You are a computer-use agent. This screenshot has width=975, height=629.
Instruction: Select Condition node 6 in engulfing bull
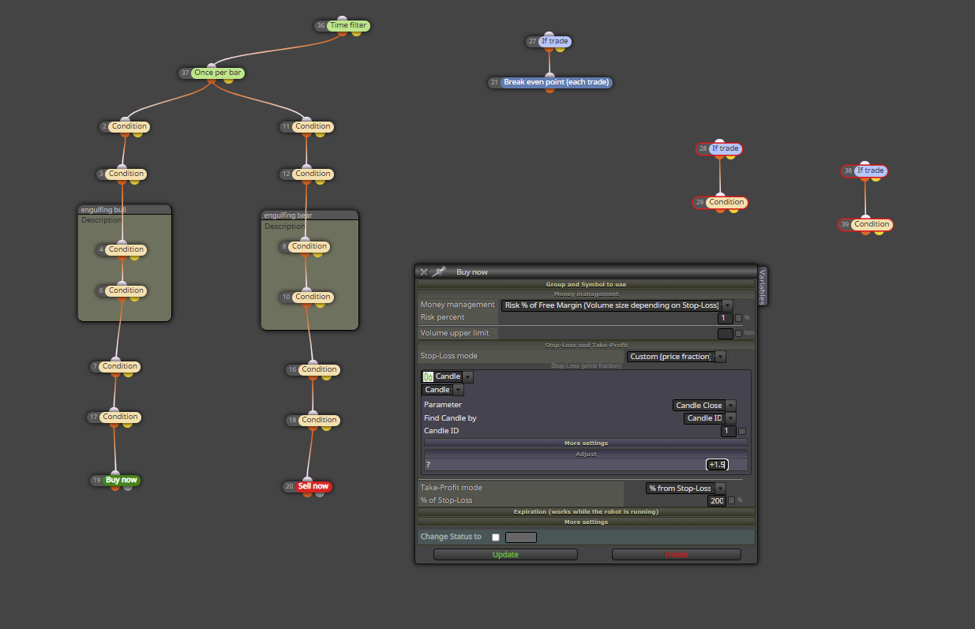(x=126, y=290)
